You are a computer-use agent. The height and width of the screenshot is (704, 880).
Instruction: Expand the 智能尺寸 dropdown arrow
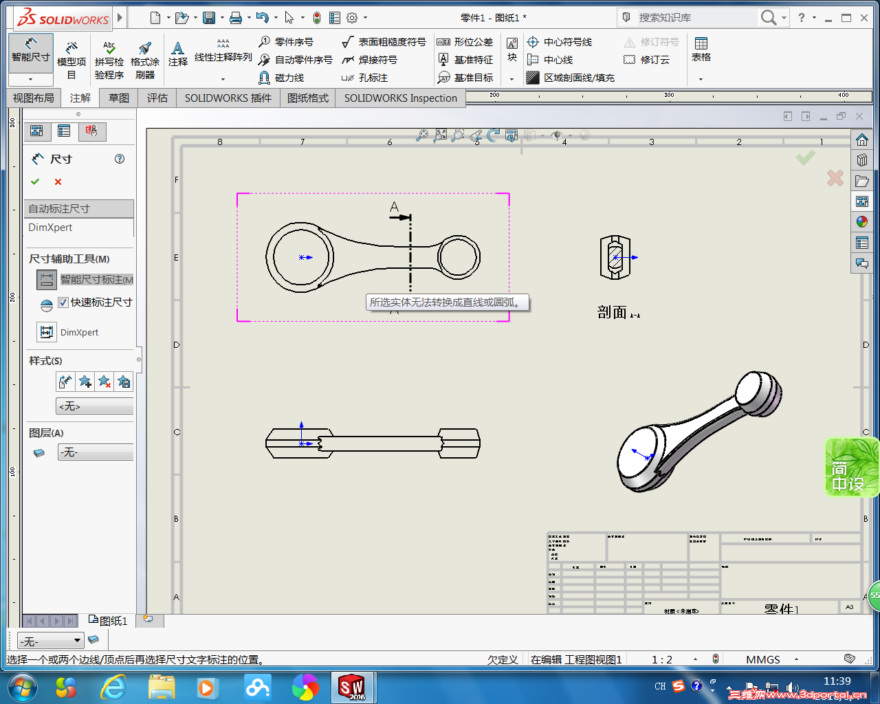(30, 79)
